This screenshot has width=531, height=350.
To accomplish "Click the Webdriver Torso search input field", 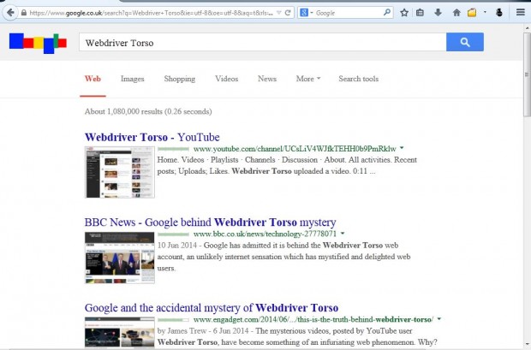I will coord(261,43).
